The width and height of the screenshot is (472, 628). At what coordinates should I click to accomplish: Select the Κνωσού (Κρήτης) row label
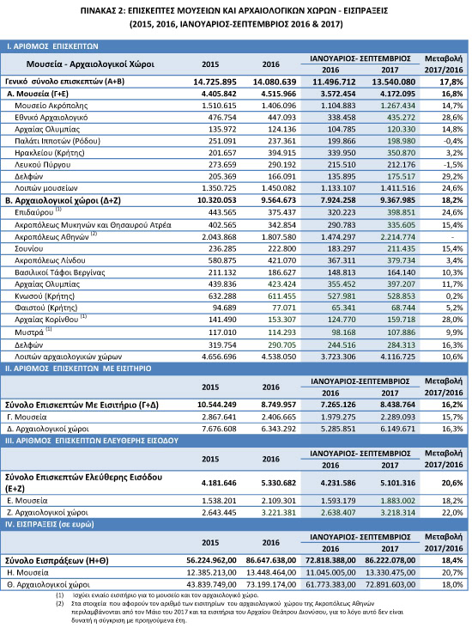(x=45, y=296)
